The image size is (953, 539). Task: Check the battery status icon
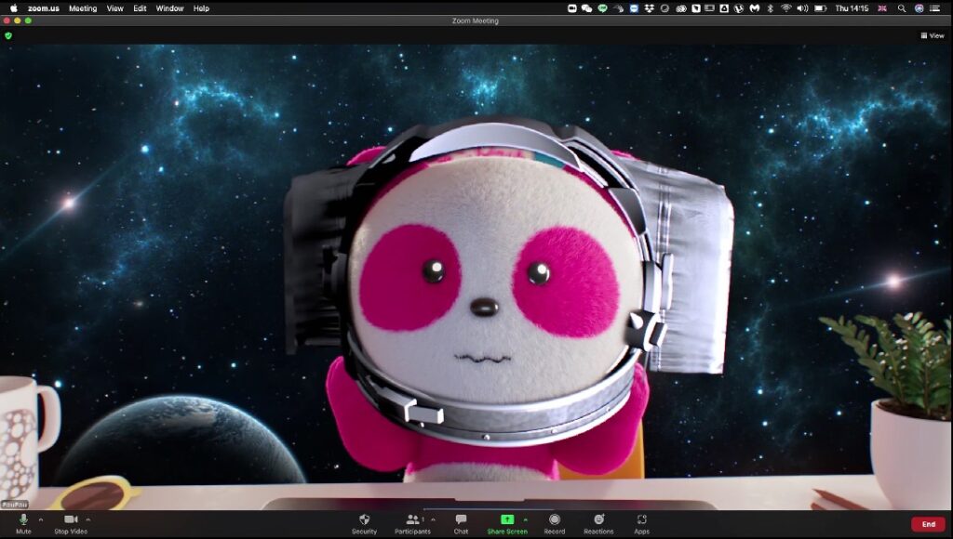(x=820, y=8)
